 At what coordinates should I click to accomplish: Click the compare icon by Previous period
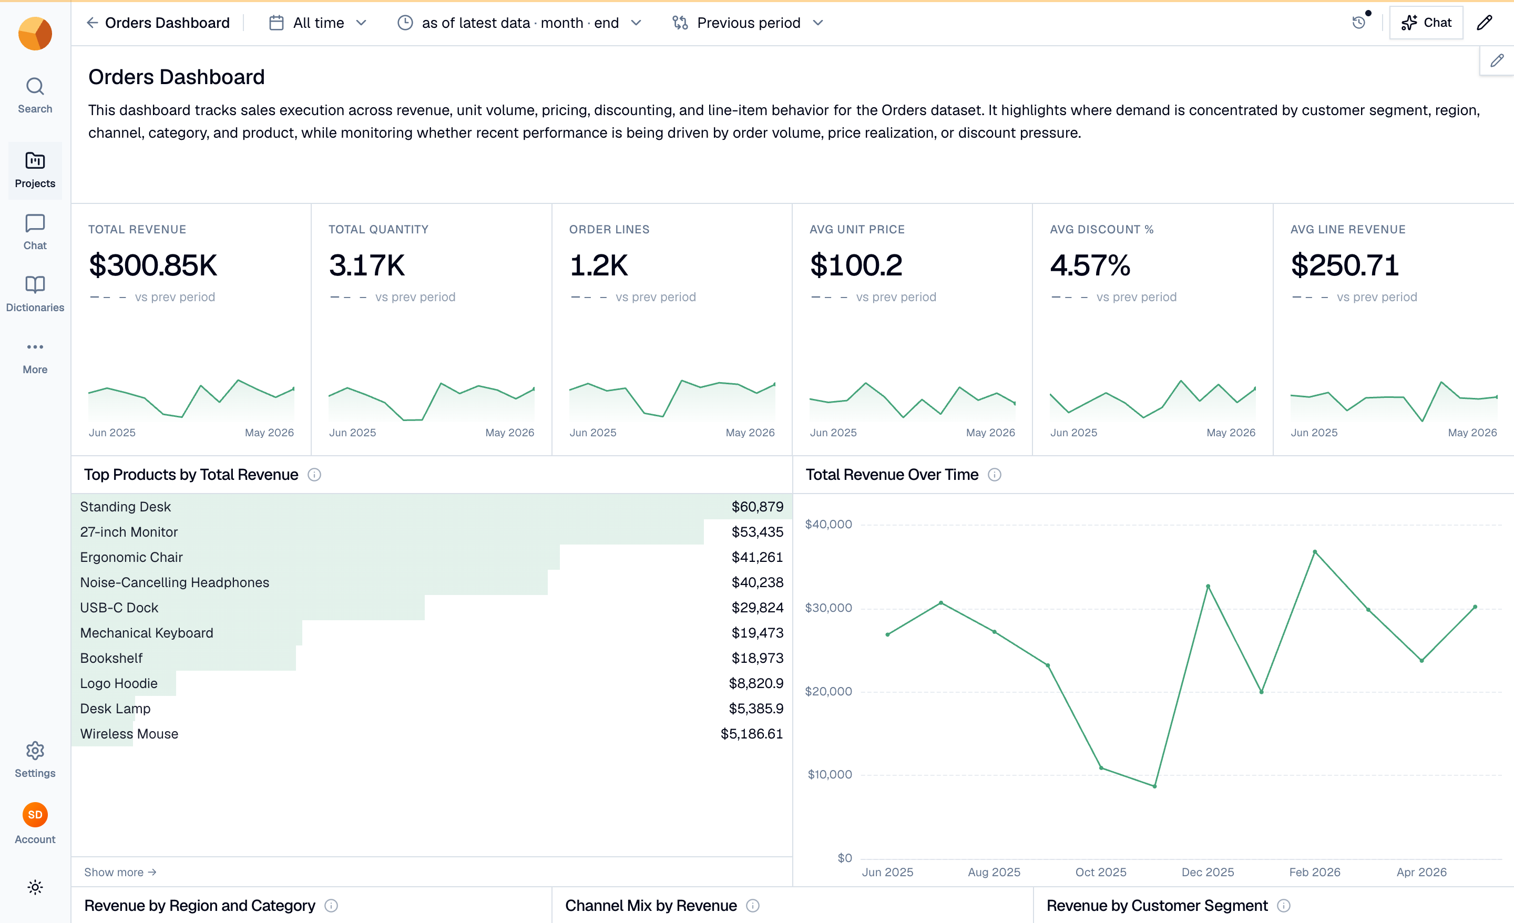pos(680,23)
